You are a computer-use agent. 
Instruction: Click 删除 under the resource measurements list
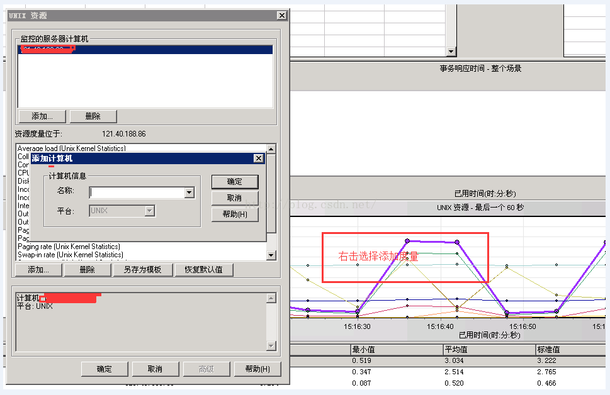[x=88, y=270]
